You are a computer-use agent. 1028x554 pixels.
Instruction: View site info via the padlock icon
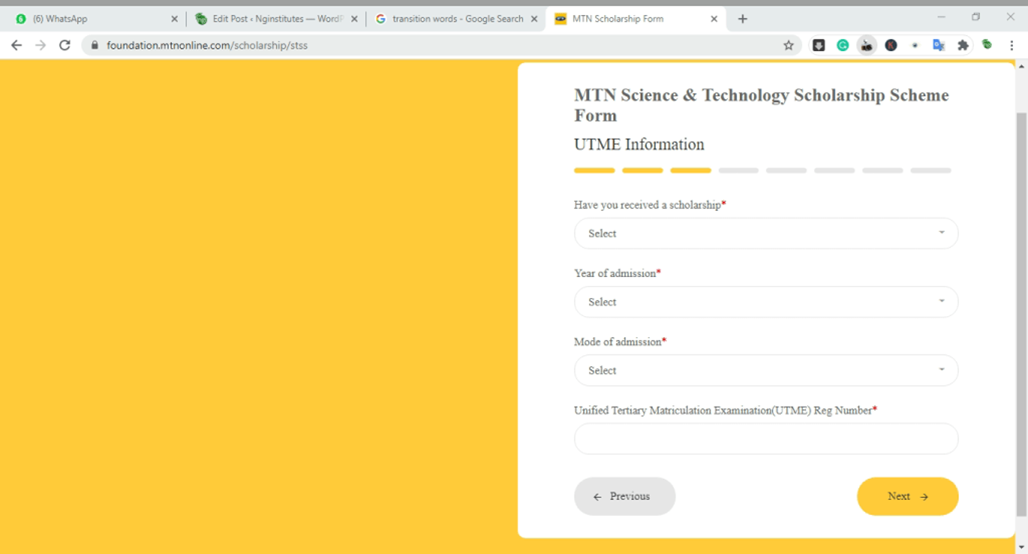(94, 45)
